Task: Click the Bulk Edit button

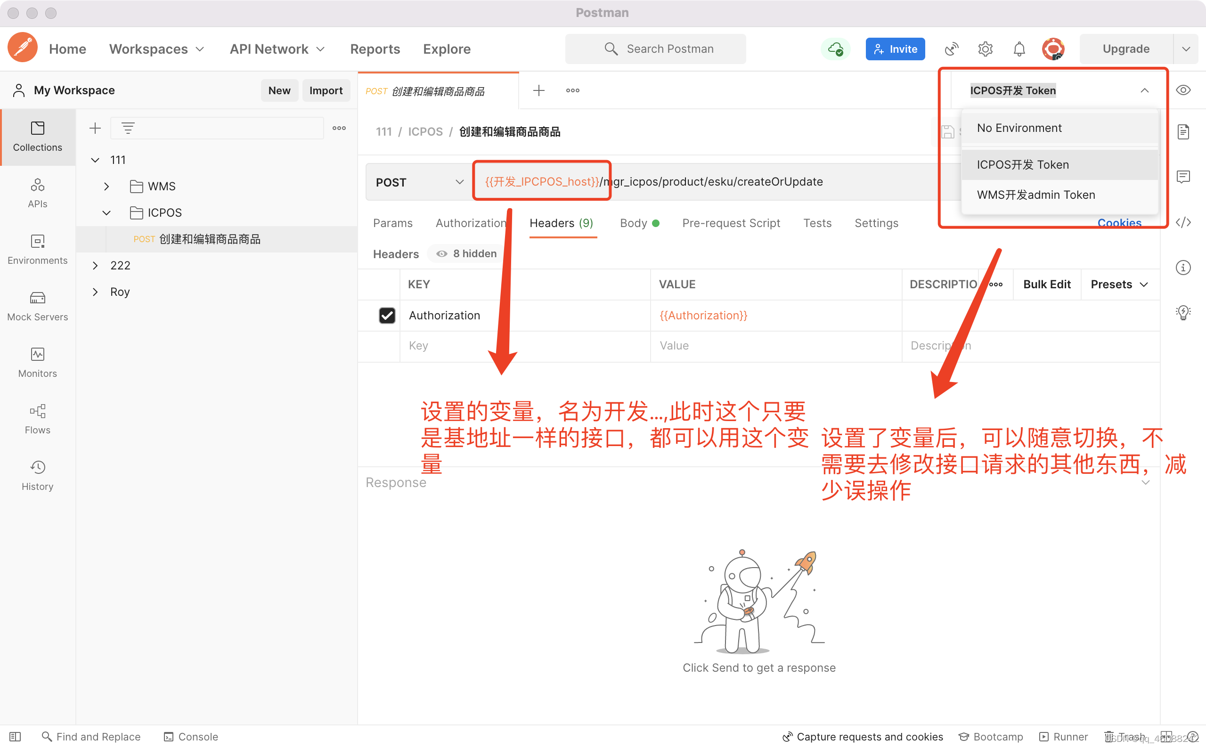Action: point(1046,285)
